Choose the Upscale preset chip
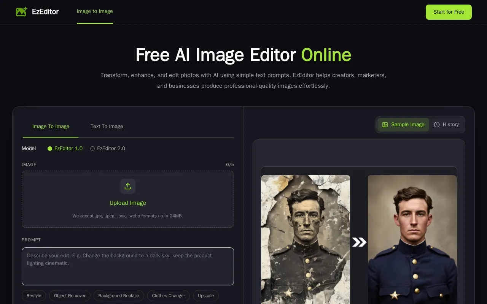The image size is (487, 304). [x=206, y=296]
